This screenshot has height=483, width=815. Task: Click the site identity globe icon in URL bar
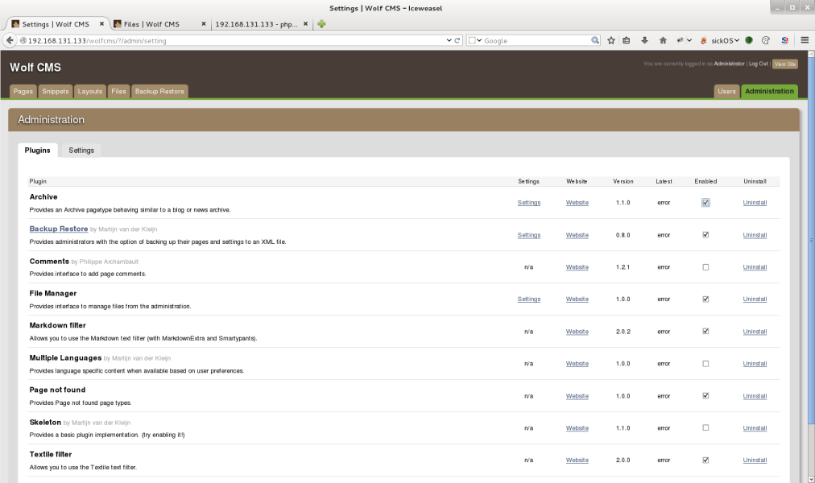[23, 40]
